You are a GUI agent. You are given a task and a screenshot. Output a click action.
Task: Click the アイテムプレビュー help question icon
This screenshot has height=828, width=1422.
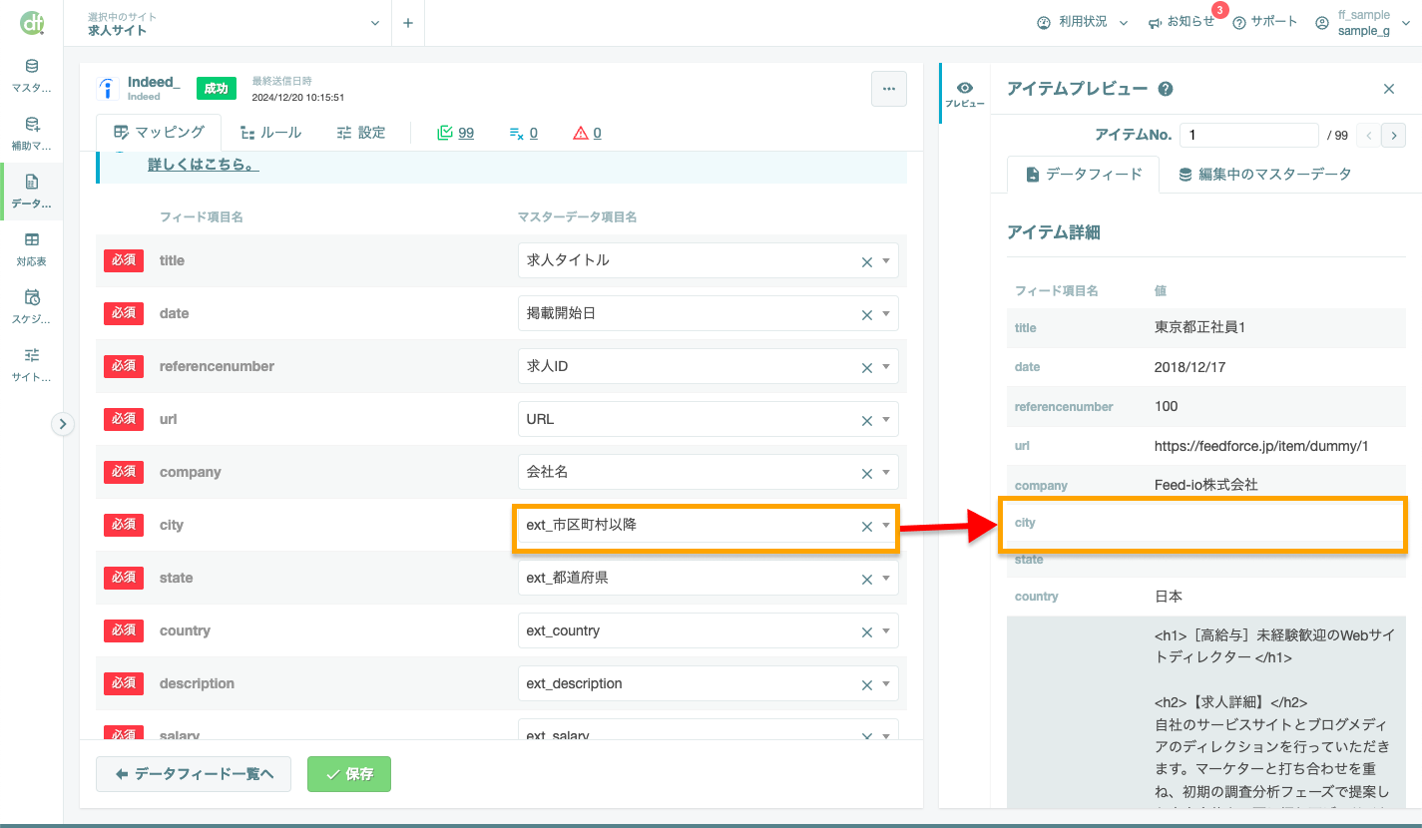click(x=1166, y=89)
